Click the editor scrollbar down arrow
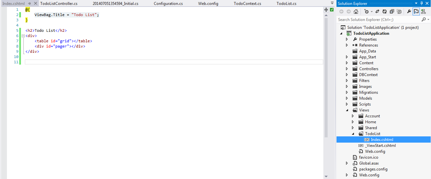Screen dimensions: 431x179 (x=326, y=176)
